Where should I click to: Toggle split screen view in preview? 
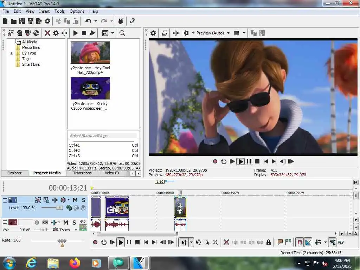(x=186, y=33)
